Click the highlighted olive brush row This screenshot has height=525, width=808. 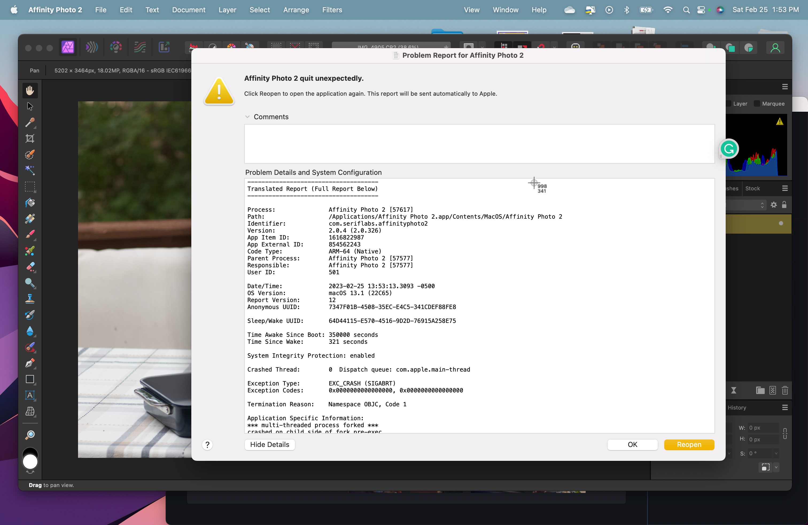coord(758,223)
